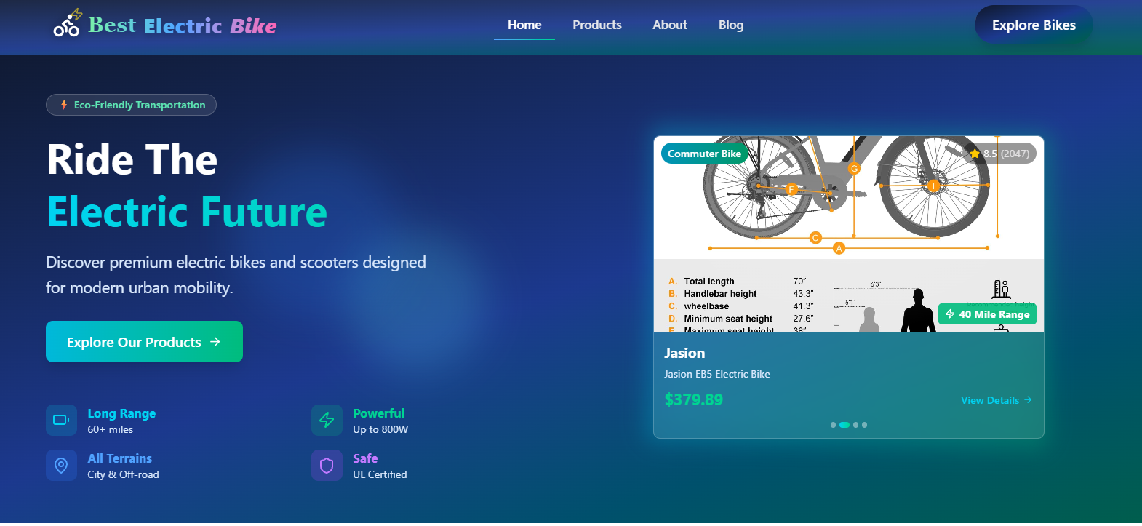Viewport: 1142px width, 526px height.
Task: Click the Long Range feature heading
Action: tap(121, 413)
